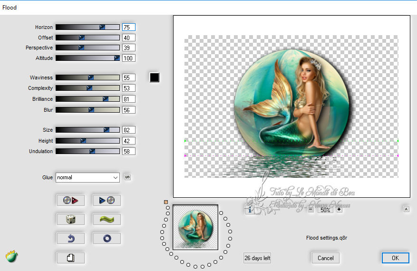Click the Perspective value field showing 39
The width and height of the screenshot is (417, 271).
click(129, 48)
